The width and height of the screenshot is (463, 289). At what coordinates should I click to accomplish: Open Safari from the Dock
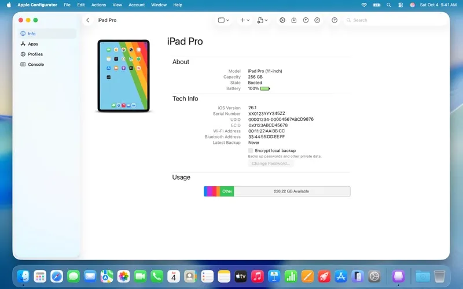pos(57,276)
